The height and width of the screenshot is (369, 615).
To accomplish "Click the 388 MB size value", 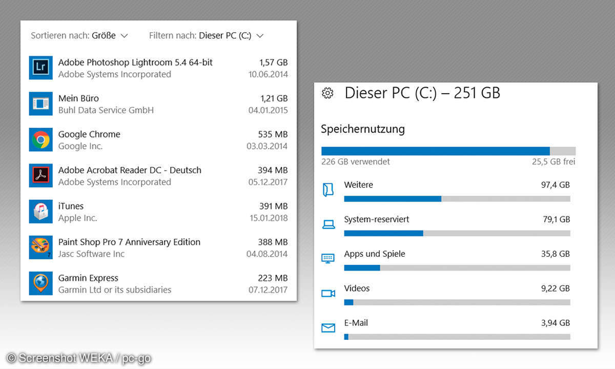I will pyautogui.click(x=273, y=242).
